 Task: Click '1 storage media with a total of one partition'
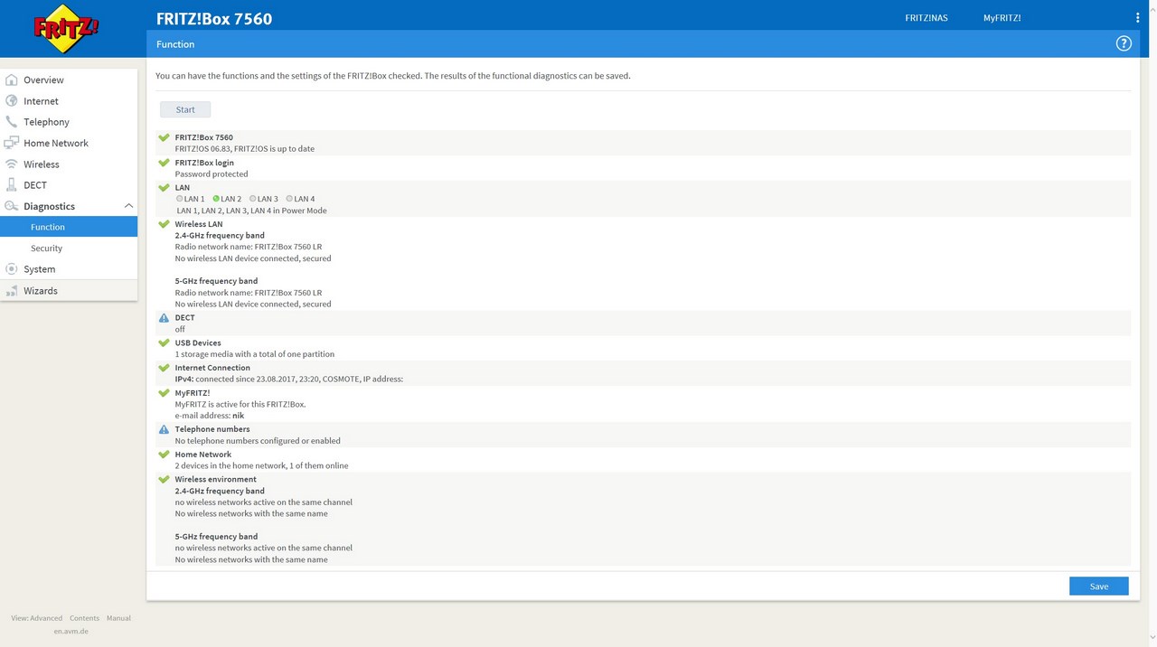pyautogui.click(x=255, y=354)
